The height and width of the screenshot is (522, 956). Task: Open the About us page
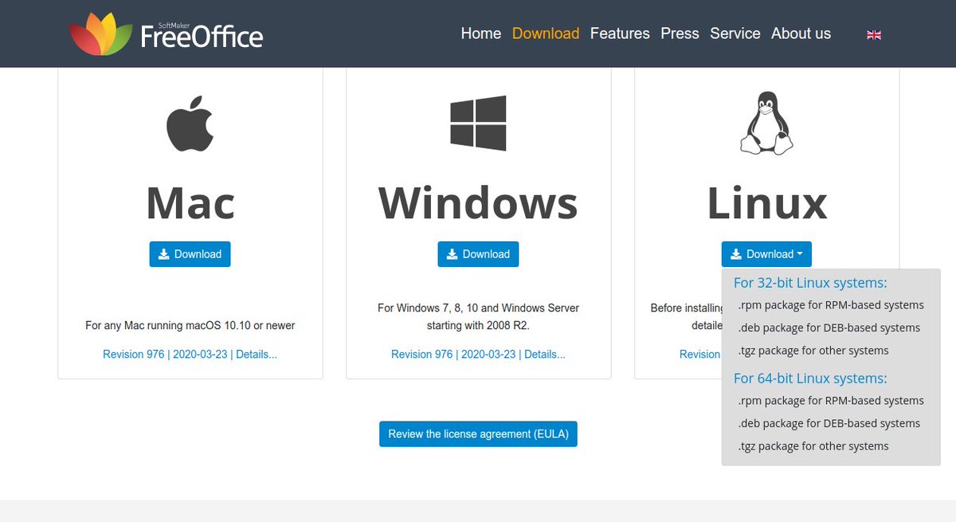pos(801,33)
